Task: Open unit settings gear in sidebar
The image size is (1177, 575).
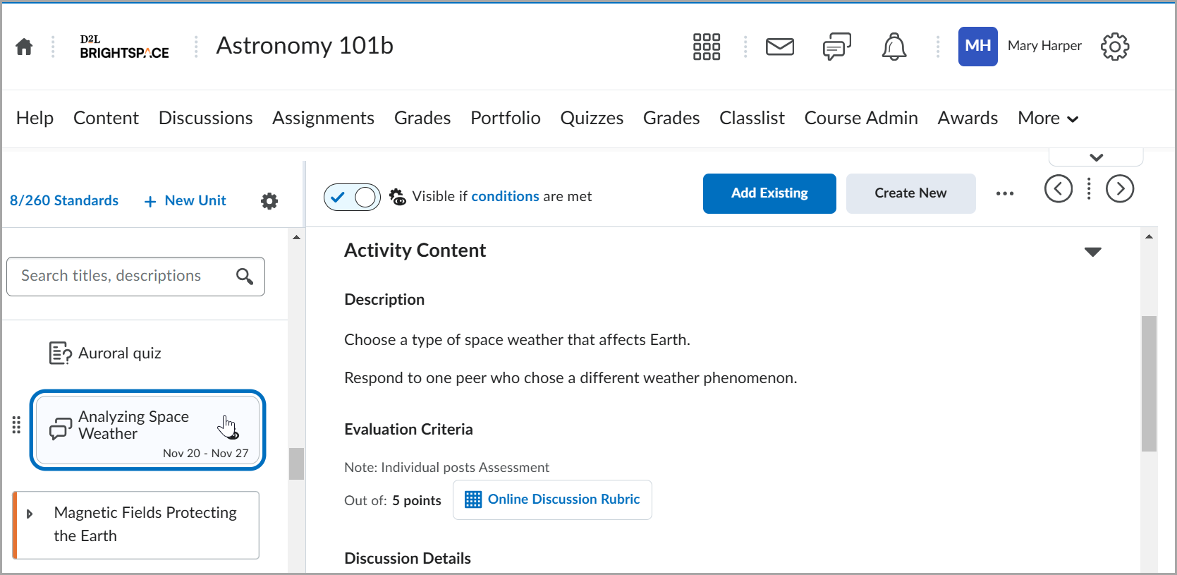Action: pyautogui.click(x=269, y=201)
